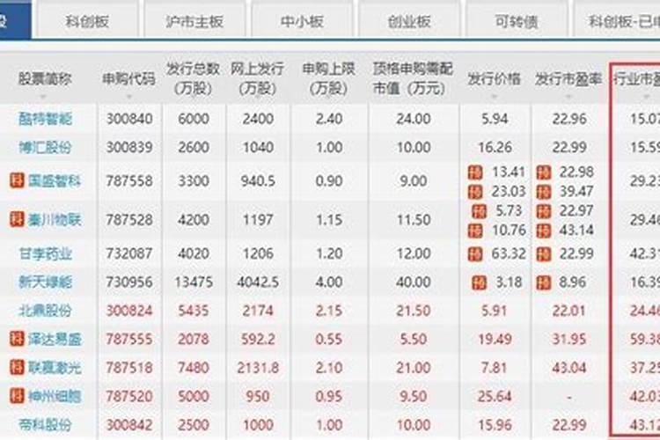
Task: Select subscription code 300839
Action: click(x=129, y=147)
